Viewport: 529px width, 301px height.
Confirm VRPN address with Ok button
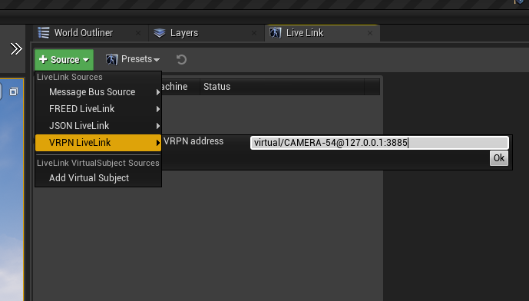tap(499, 158)
